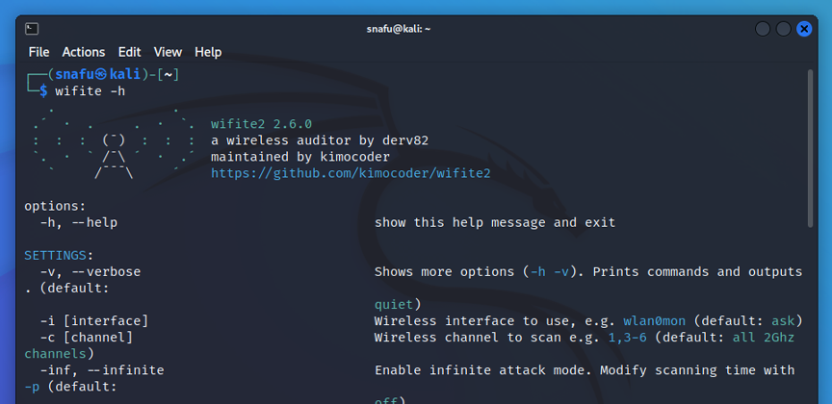
Task: Open the File menu
Action: [x=39, y=52]
